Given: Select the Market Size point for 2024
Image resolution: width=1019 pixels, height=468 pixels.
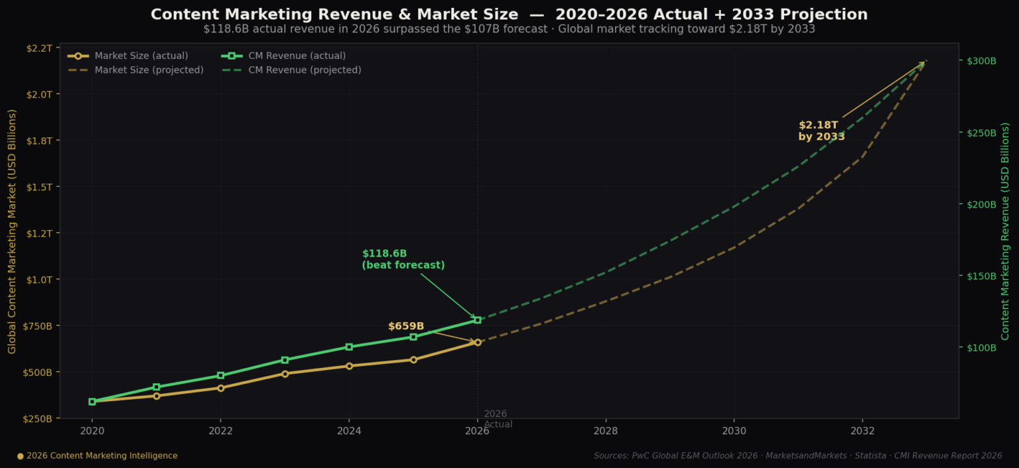Looking at the screenshot, I should coord(349,366).
